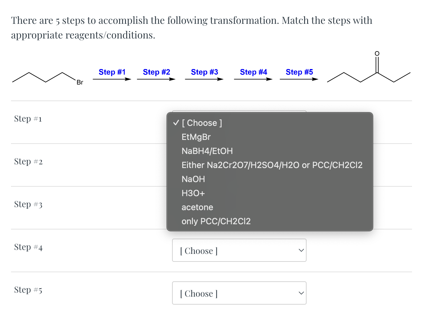The image size is (423, 322).
Task: Select acetone from the open dropdown
Action: (197, 207)
